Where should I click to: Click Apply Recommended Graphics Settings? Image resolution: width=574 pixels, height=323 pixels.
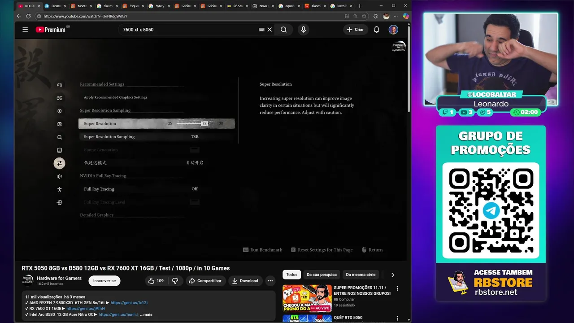click(115, 97)
